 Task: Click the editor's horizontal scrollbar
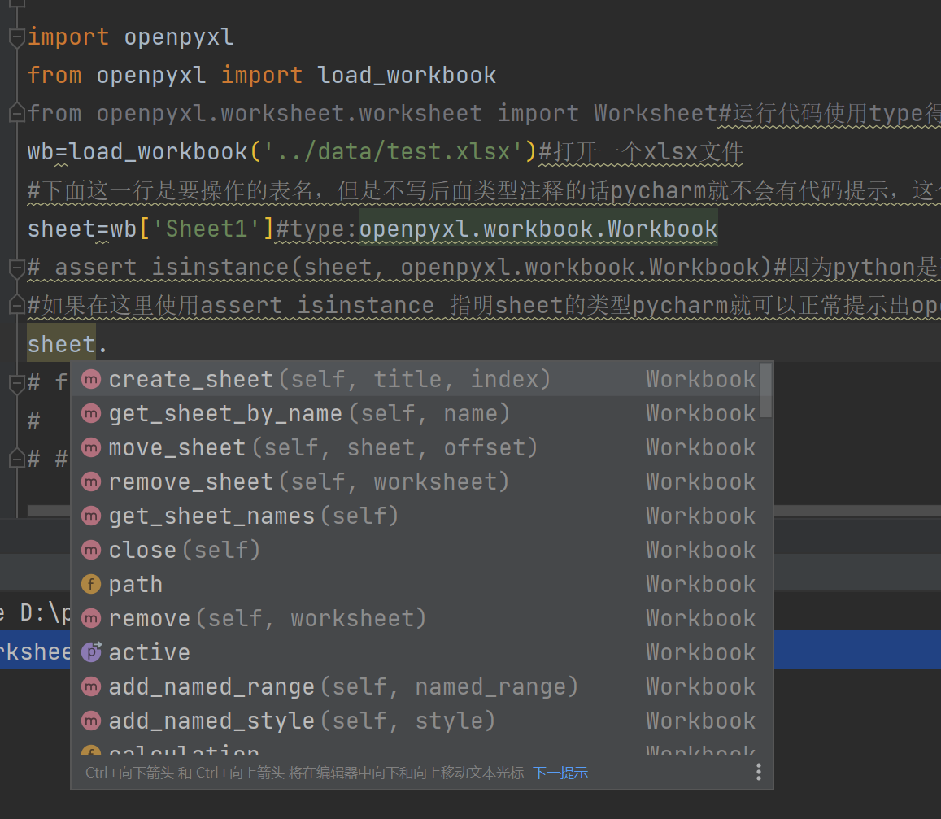pos(484,511)
